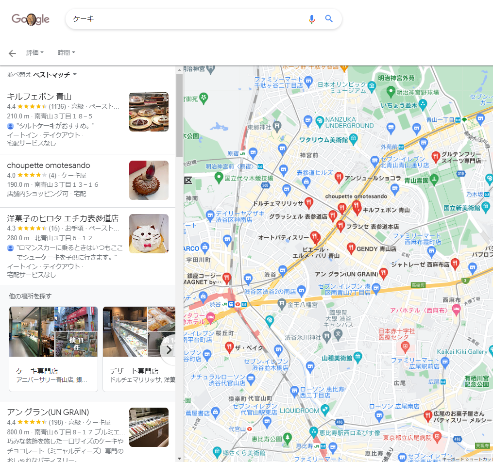Click the いちょう並木 map marker
Screen dimensions: 493x462
point(423,105)
